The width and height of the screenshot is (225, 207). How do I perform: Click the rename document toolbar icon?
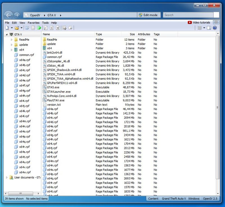pyautogui.click(x=58, y=28)
